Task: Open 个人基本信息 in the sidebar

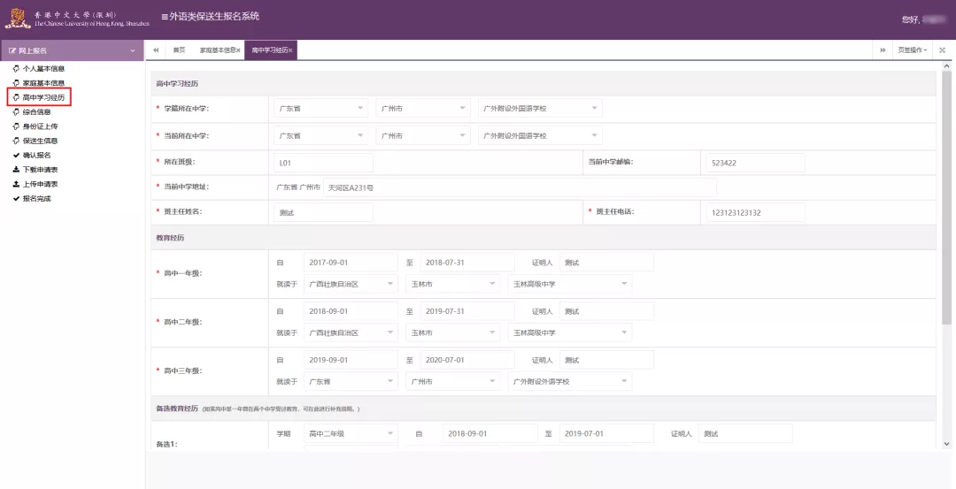Action: [x=43, y=69]
